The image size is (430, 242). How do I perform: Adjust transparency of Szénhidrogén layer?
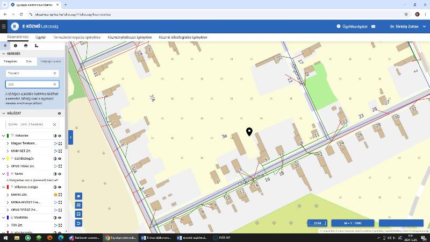tap(55, 159)
